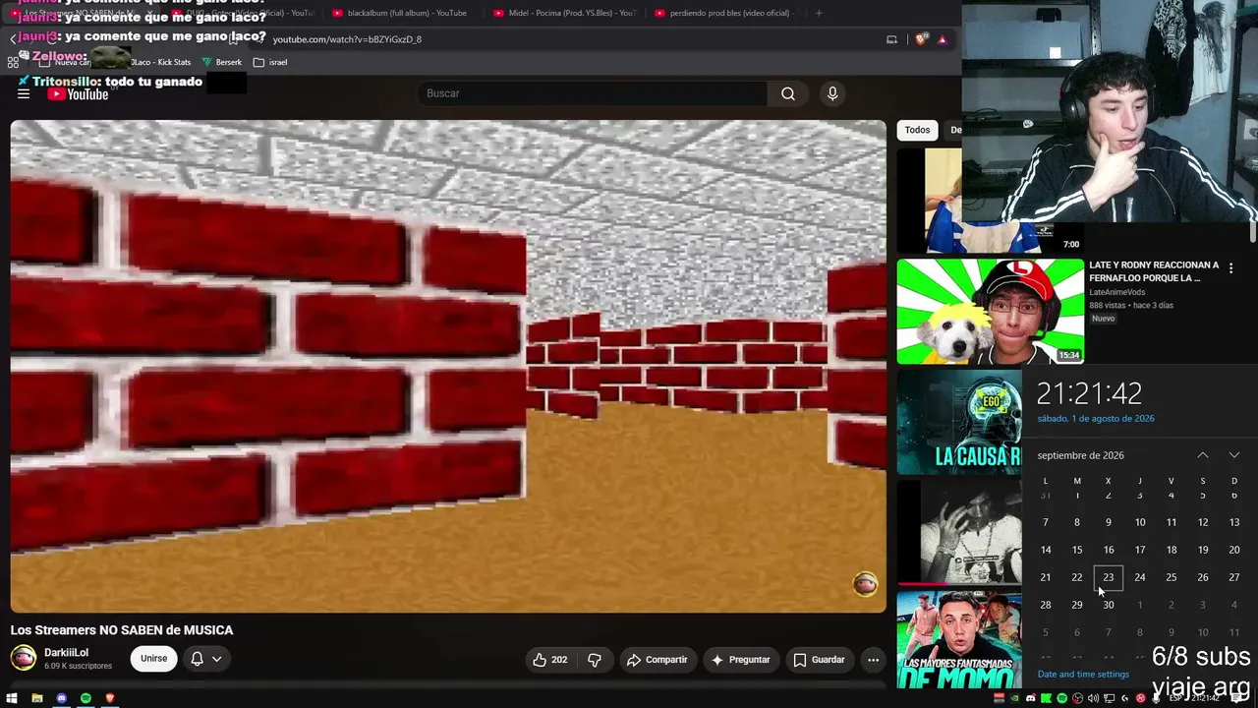Viewport: 1258px width, 708px height.
Task: Select September 7 in the calendar
Action: pos(1046,522)
